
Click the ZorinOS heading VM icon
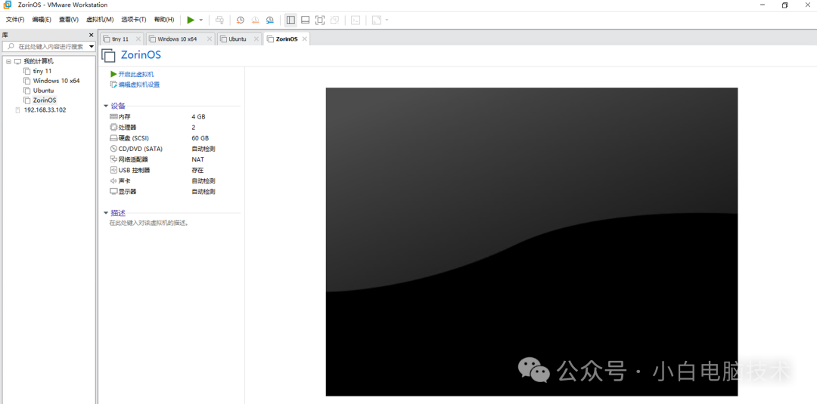(108, 55)
